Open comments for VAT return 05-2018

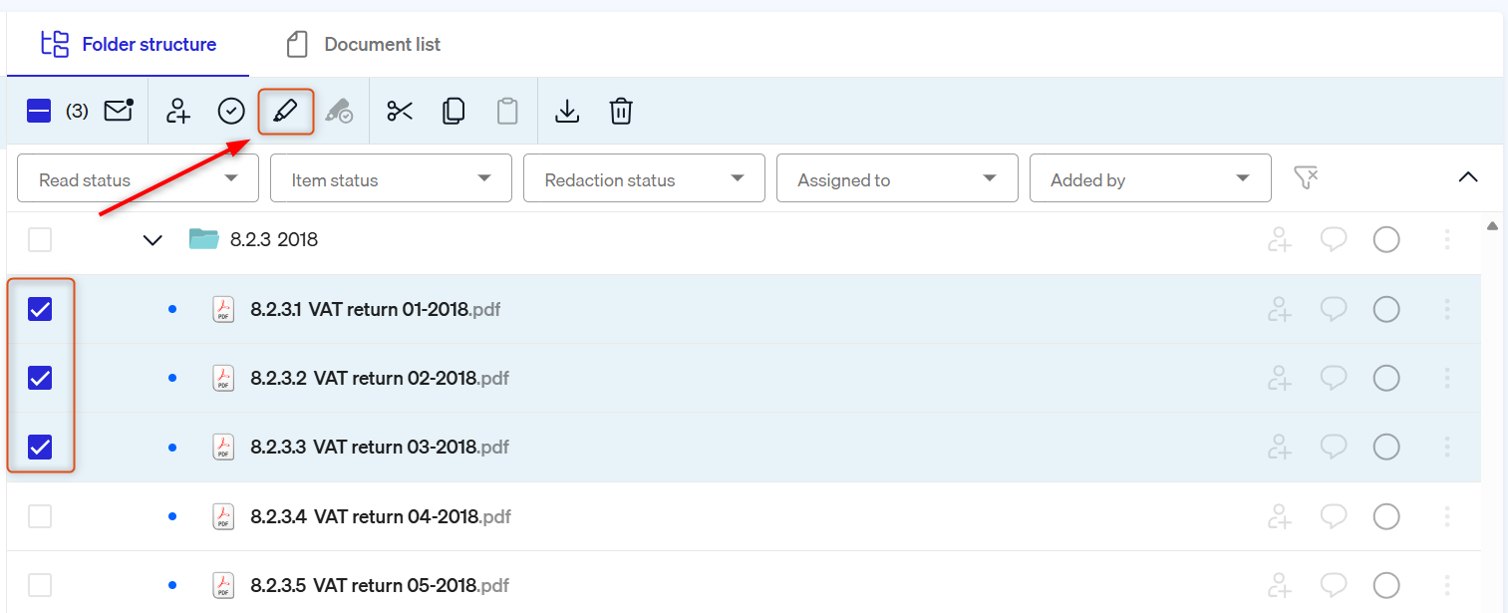1334,585
